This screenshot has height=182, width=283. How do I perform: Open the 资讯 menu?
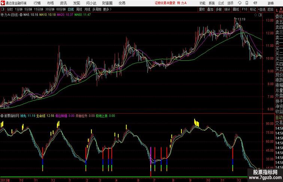[x=63, y=3]
